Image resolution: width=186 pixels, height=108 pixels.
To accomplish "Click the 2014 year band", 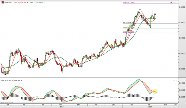I will (x=150, y=107).
